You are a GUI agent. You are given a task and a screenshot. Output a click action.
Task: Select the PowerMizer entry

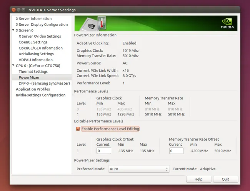(x=42, y=77)
